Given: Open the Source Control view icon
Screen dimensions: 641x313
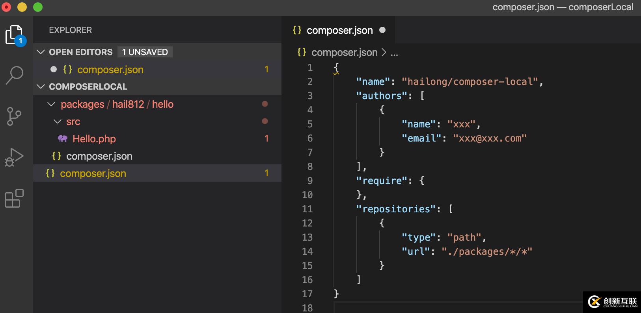Looking at the screenshot, I should click(x=14, y=116).
